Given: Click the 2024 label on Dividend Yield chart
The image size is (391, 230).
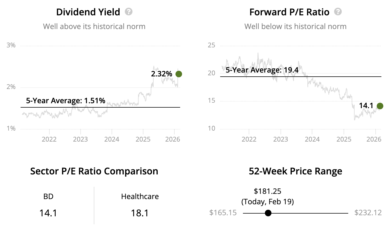Looking at the screenshot, I should pos(112,139).
